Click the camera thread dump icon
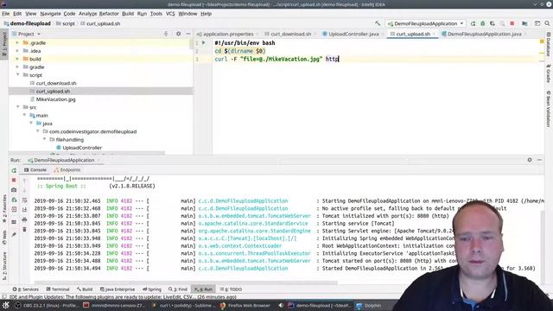553x311 pixels. [x=14, y=190]
